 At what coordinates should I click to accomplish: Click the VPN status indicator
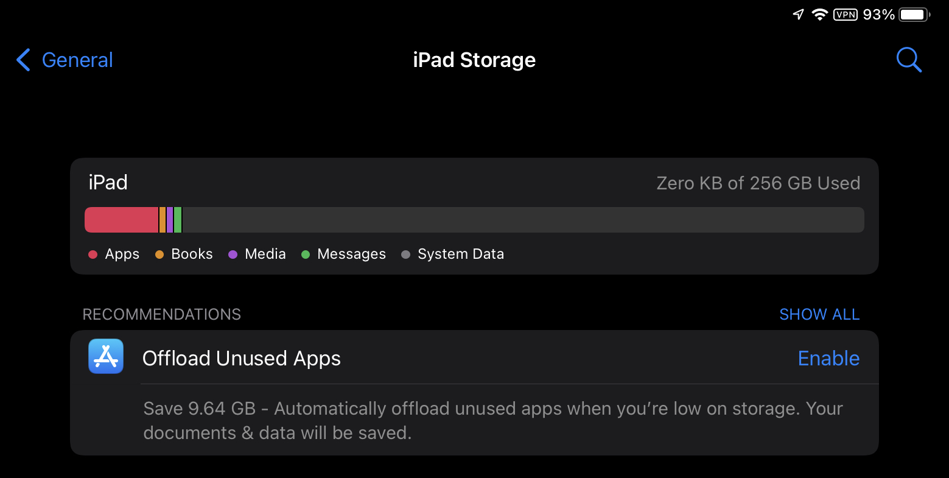(846, 15)
